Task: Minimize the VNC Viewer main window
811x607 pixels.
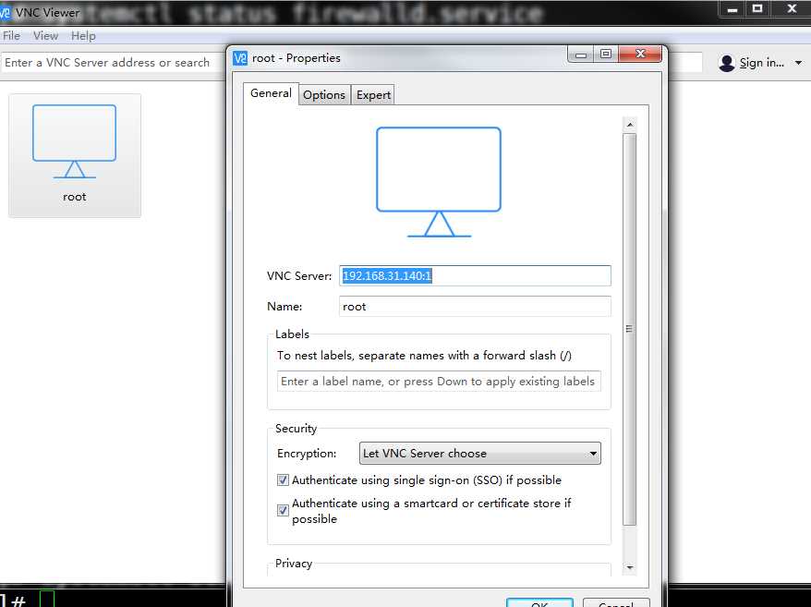Action: click(732, 9)
